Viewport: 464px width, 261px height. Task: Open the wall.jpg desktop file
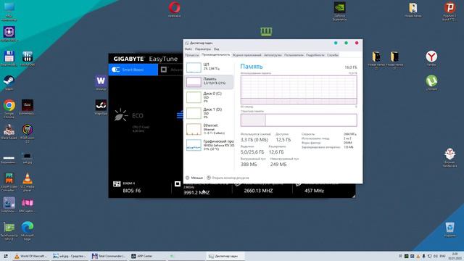tap(28, 158)
